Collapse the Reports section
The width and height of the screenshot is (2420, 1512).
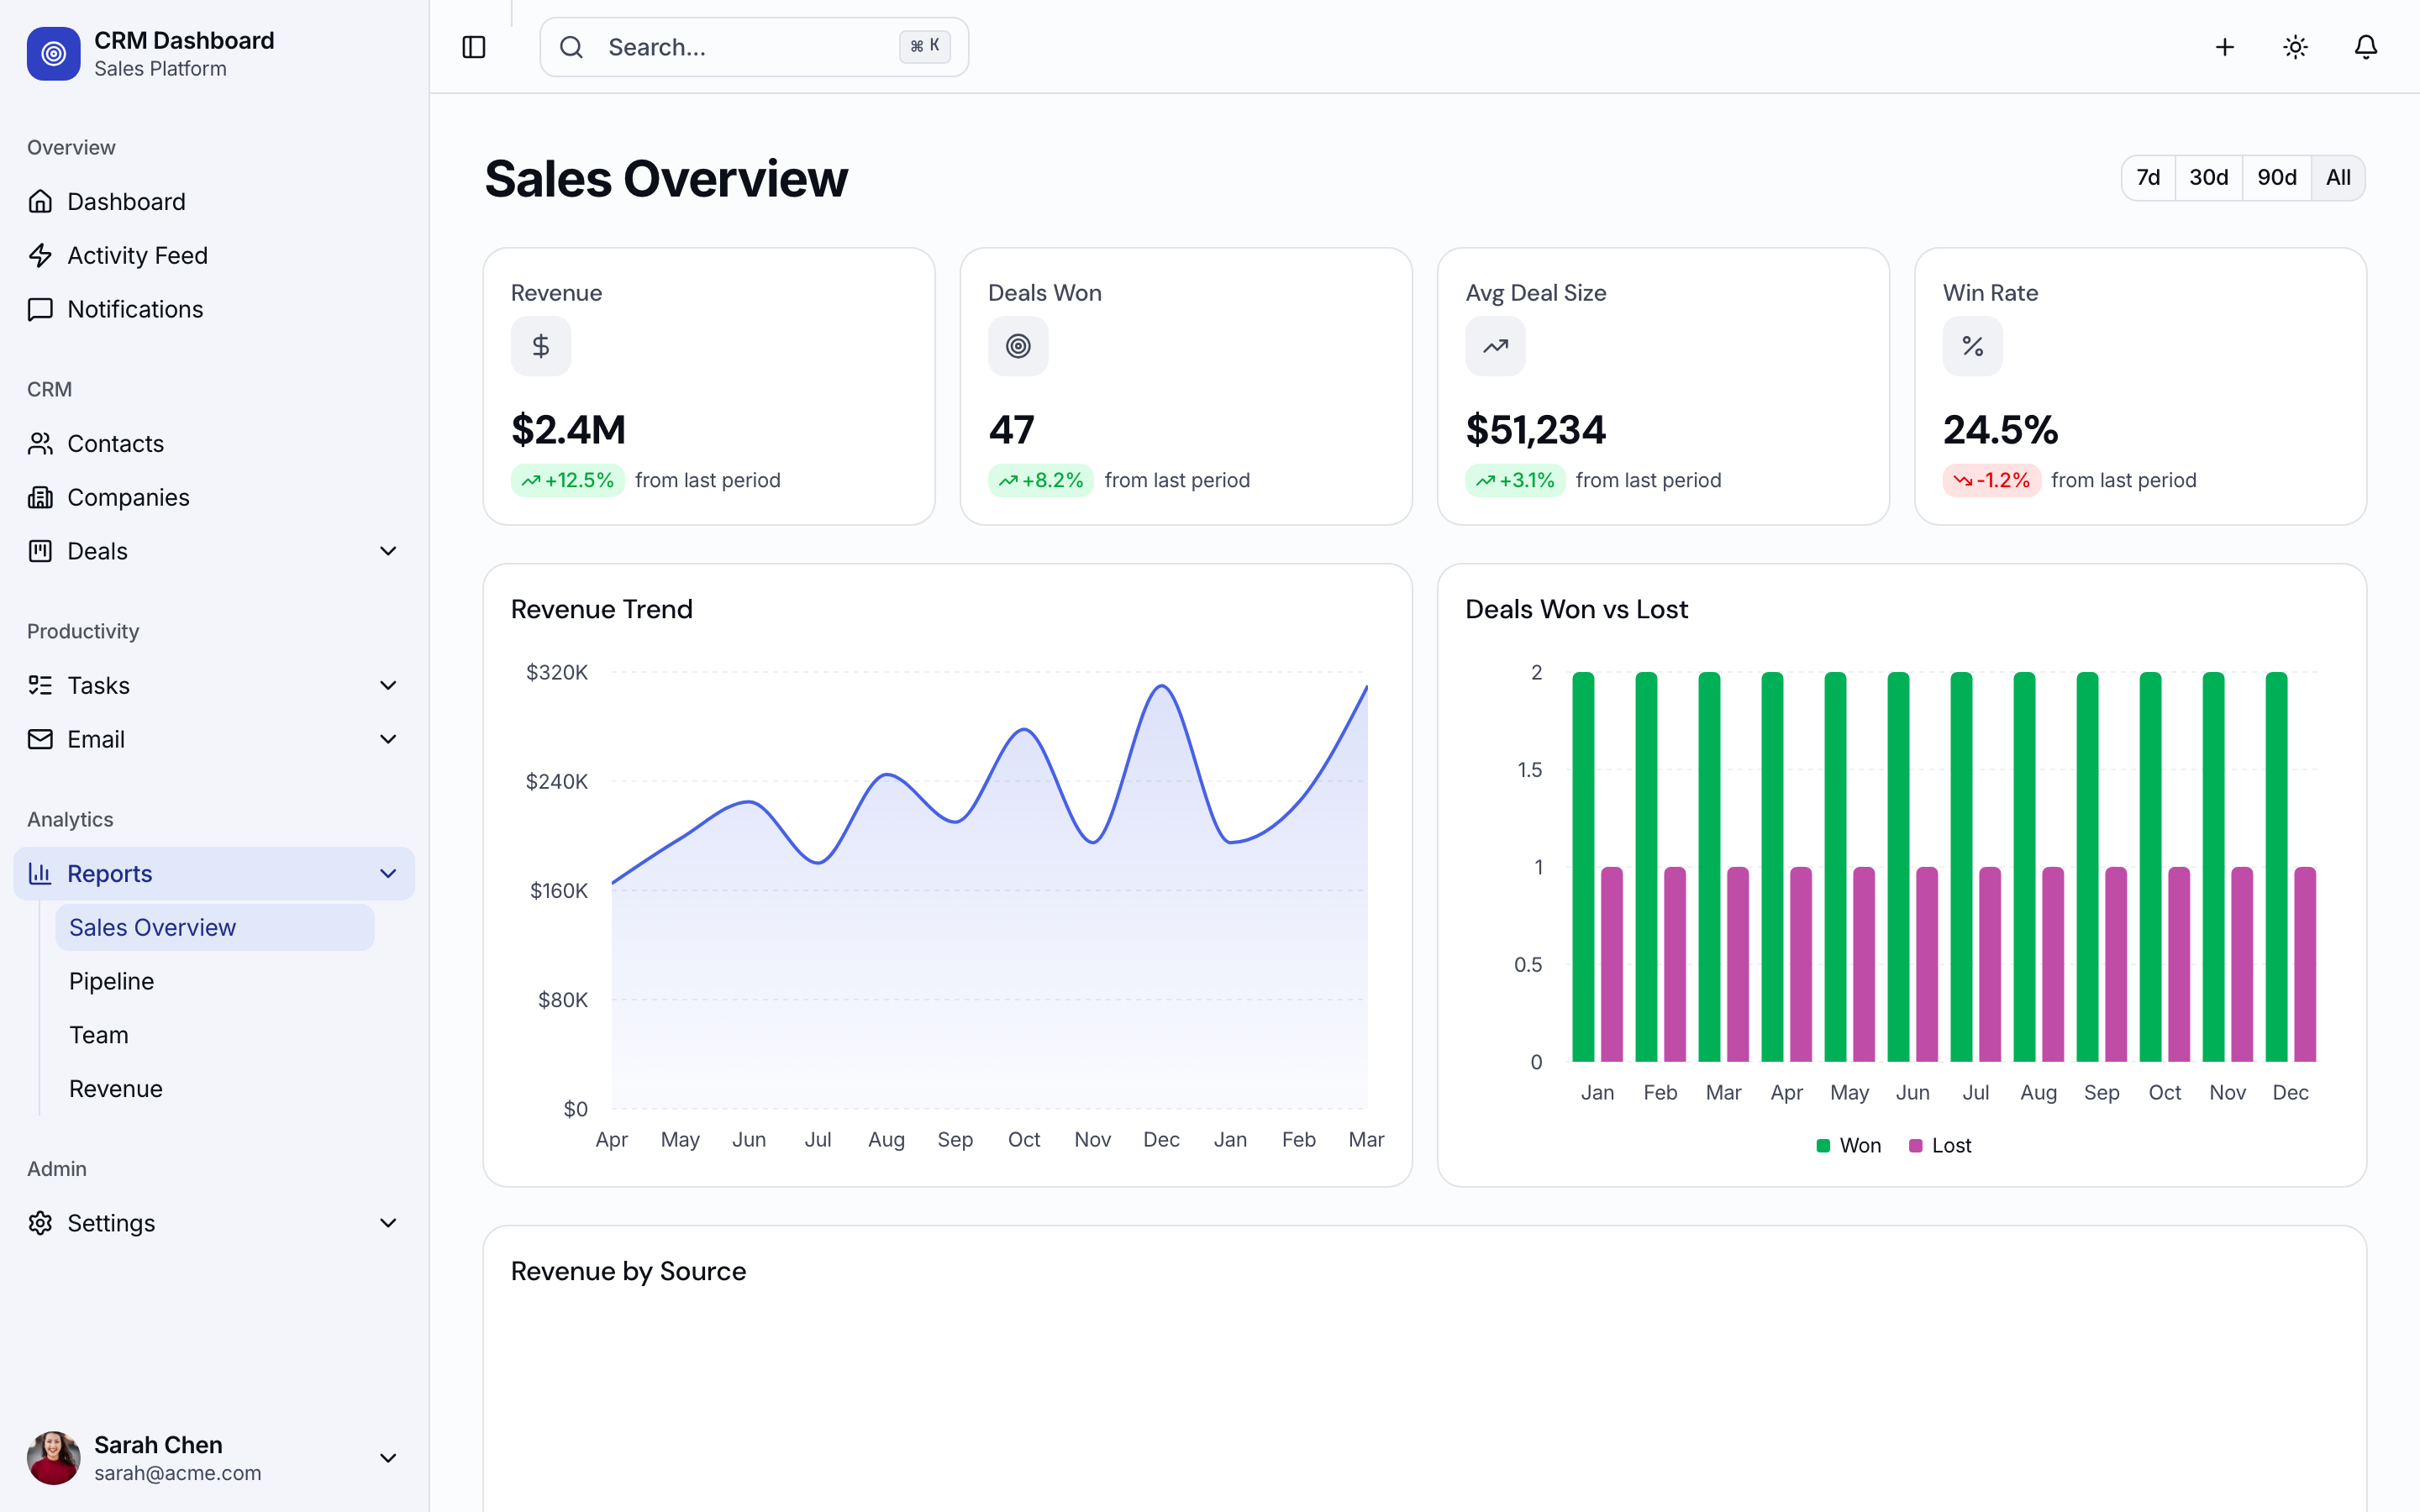coord(388,873)
